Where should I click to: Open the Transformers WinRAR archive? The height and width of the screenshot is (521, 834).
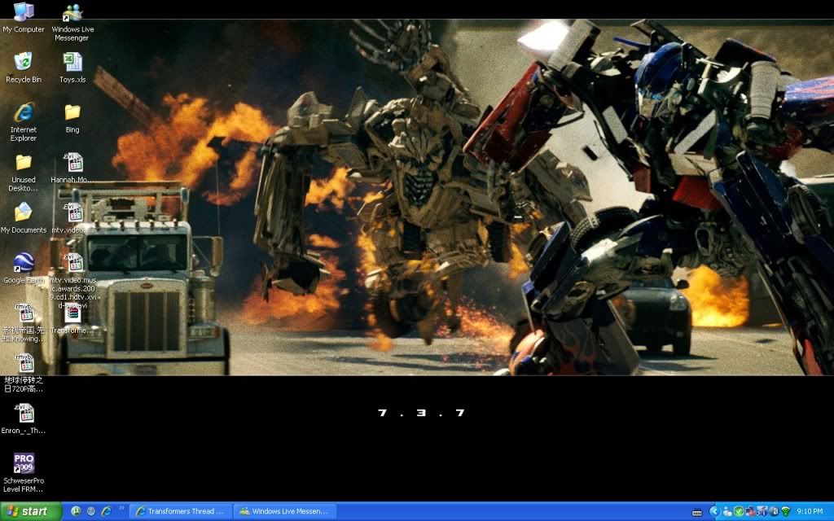(x=72, y=313)
